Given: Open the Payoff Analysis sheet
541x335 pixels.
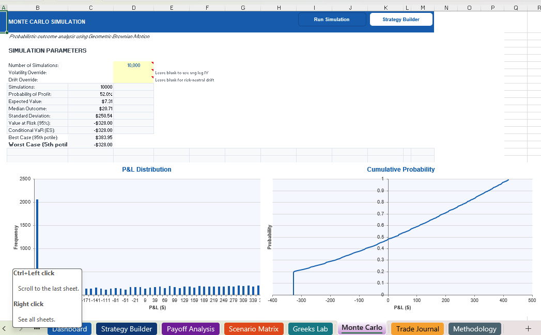Looking at the screenshot, I should click(190, 328).
